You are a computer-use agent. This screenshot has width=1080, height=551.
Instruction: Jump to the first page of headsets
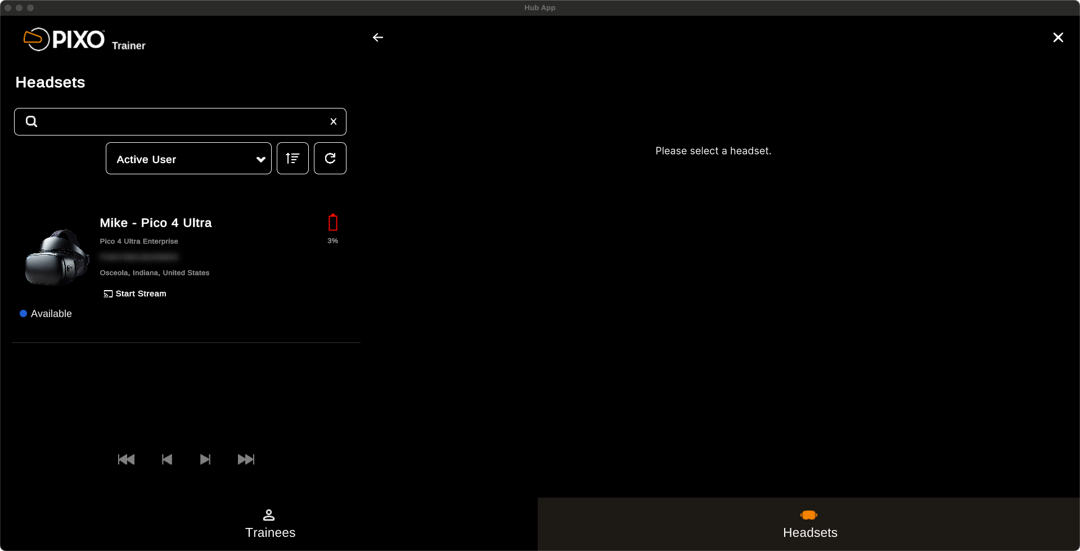tap(127, 459)
